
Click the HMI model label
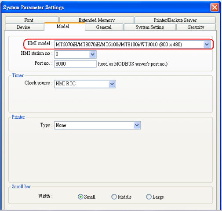[x=40, y=43]
